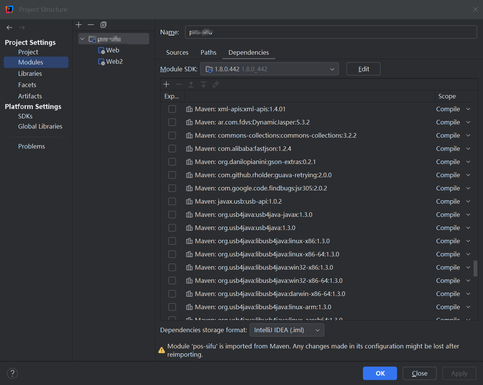
Task: Enable export for javax.usb usb-api
Action: (172, 201)
